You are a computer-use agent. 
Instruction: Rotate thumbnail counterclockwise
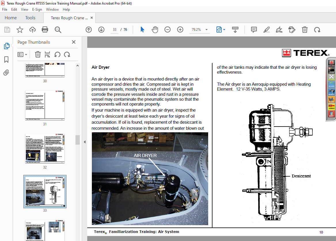(57, 54)
